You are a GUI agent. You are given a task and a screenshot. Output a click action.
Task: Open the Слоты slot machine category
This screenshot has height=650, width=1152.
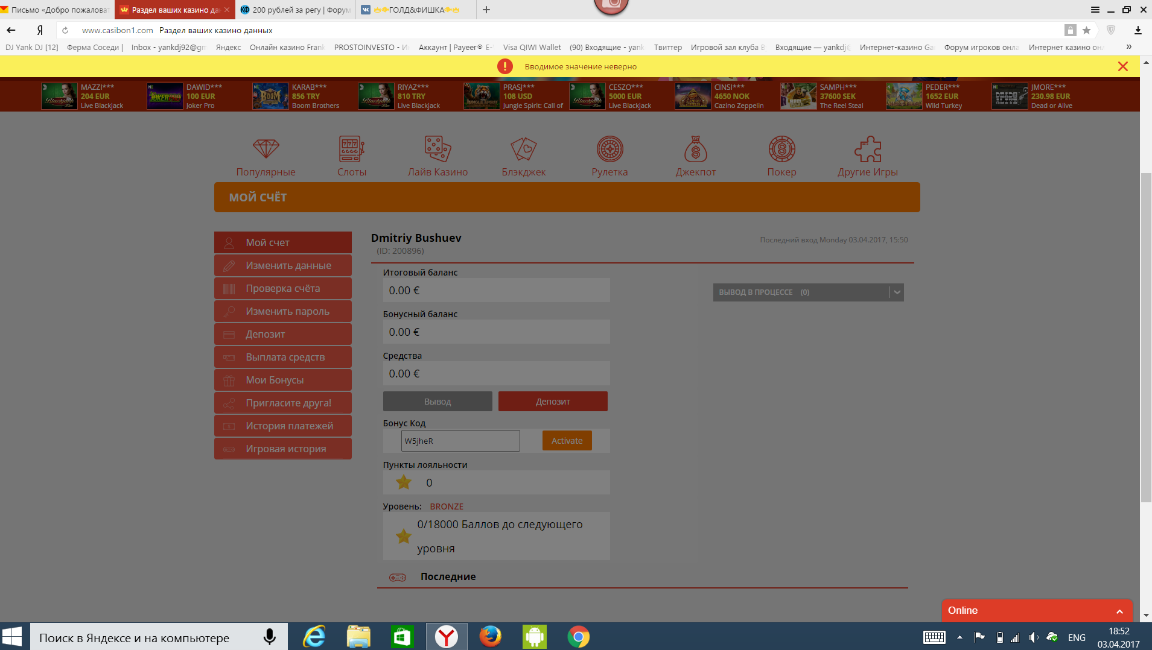[351, 157]
